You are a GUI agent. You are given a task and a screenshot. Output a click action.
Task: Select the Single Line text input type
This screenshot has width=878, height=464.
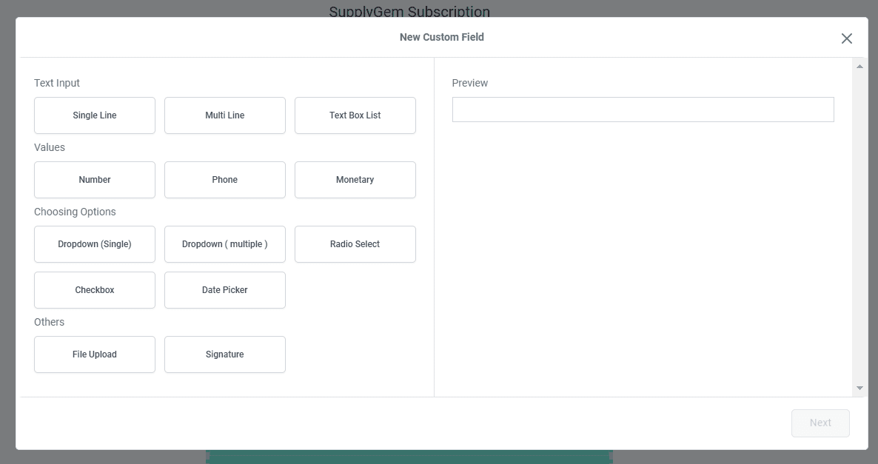click(x=94, y=115)
